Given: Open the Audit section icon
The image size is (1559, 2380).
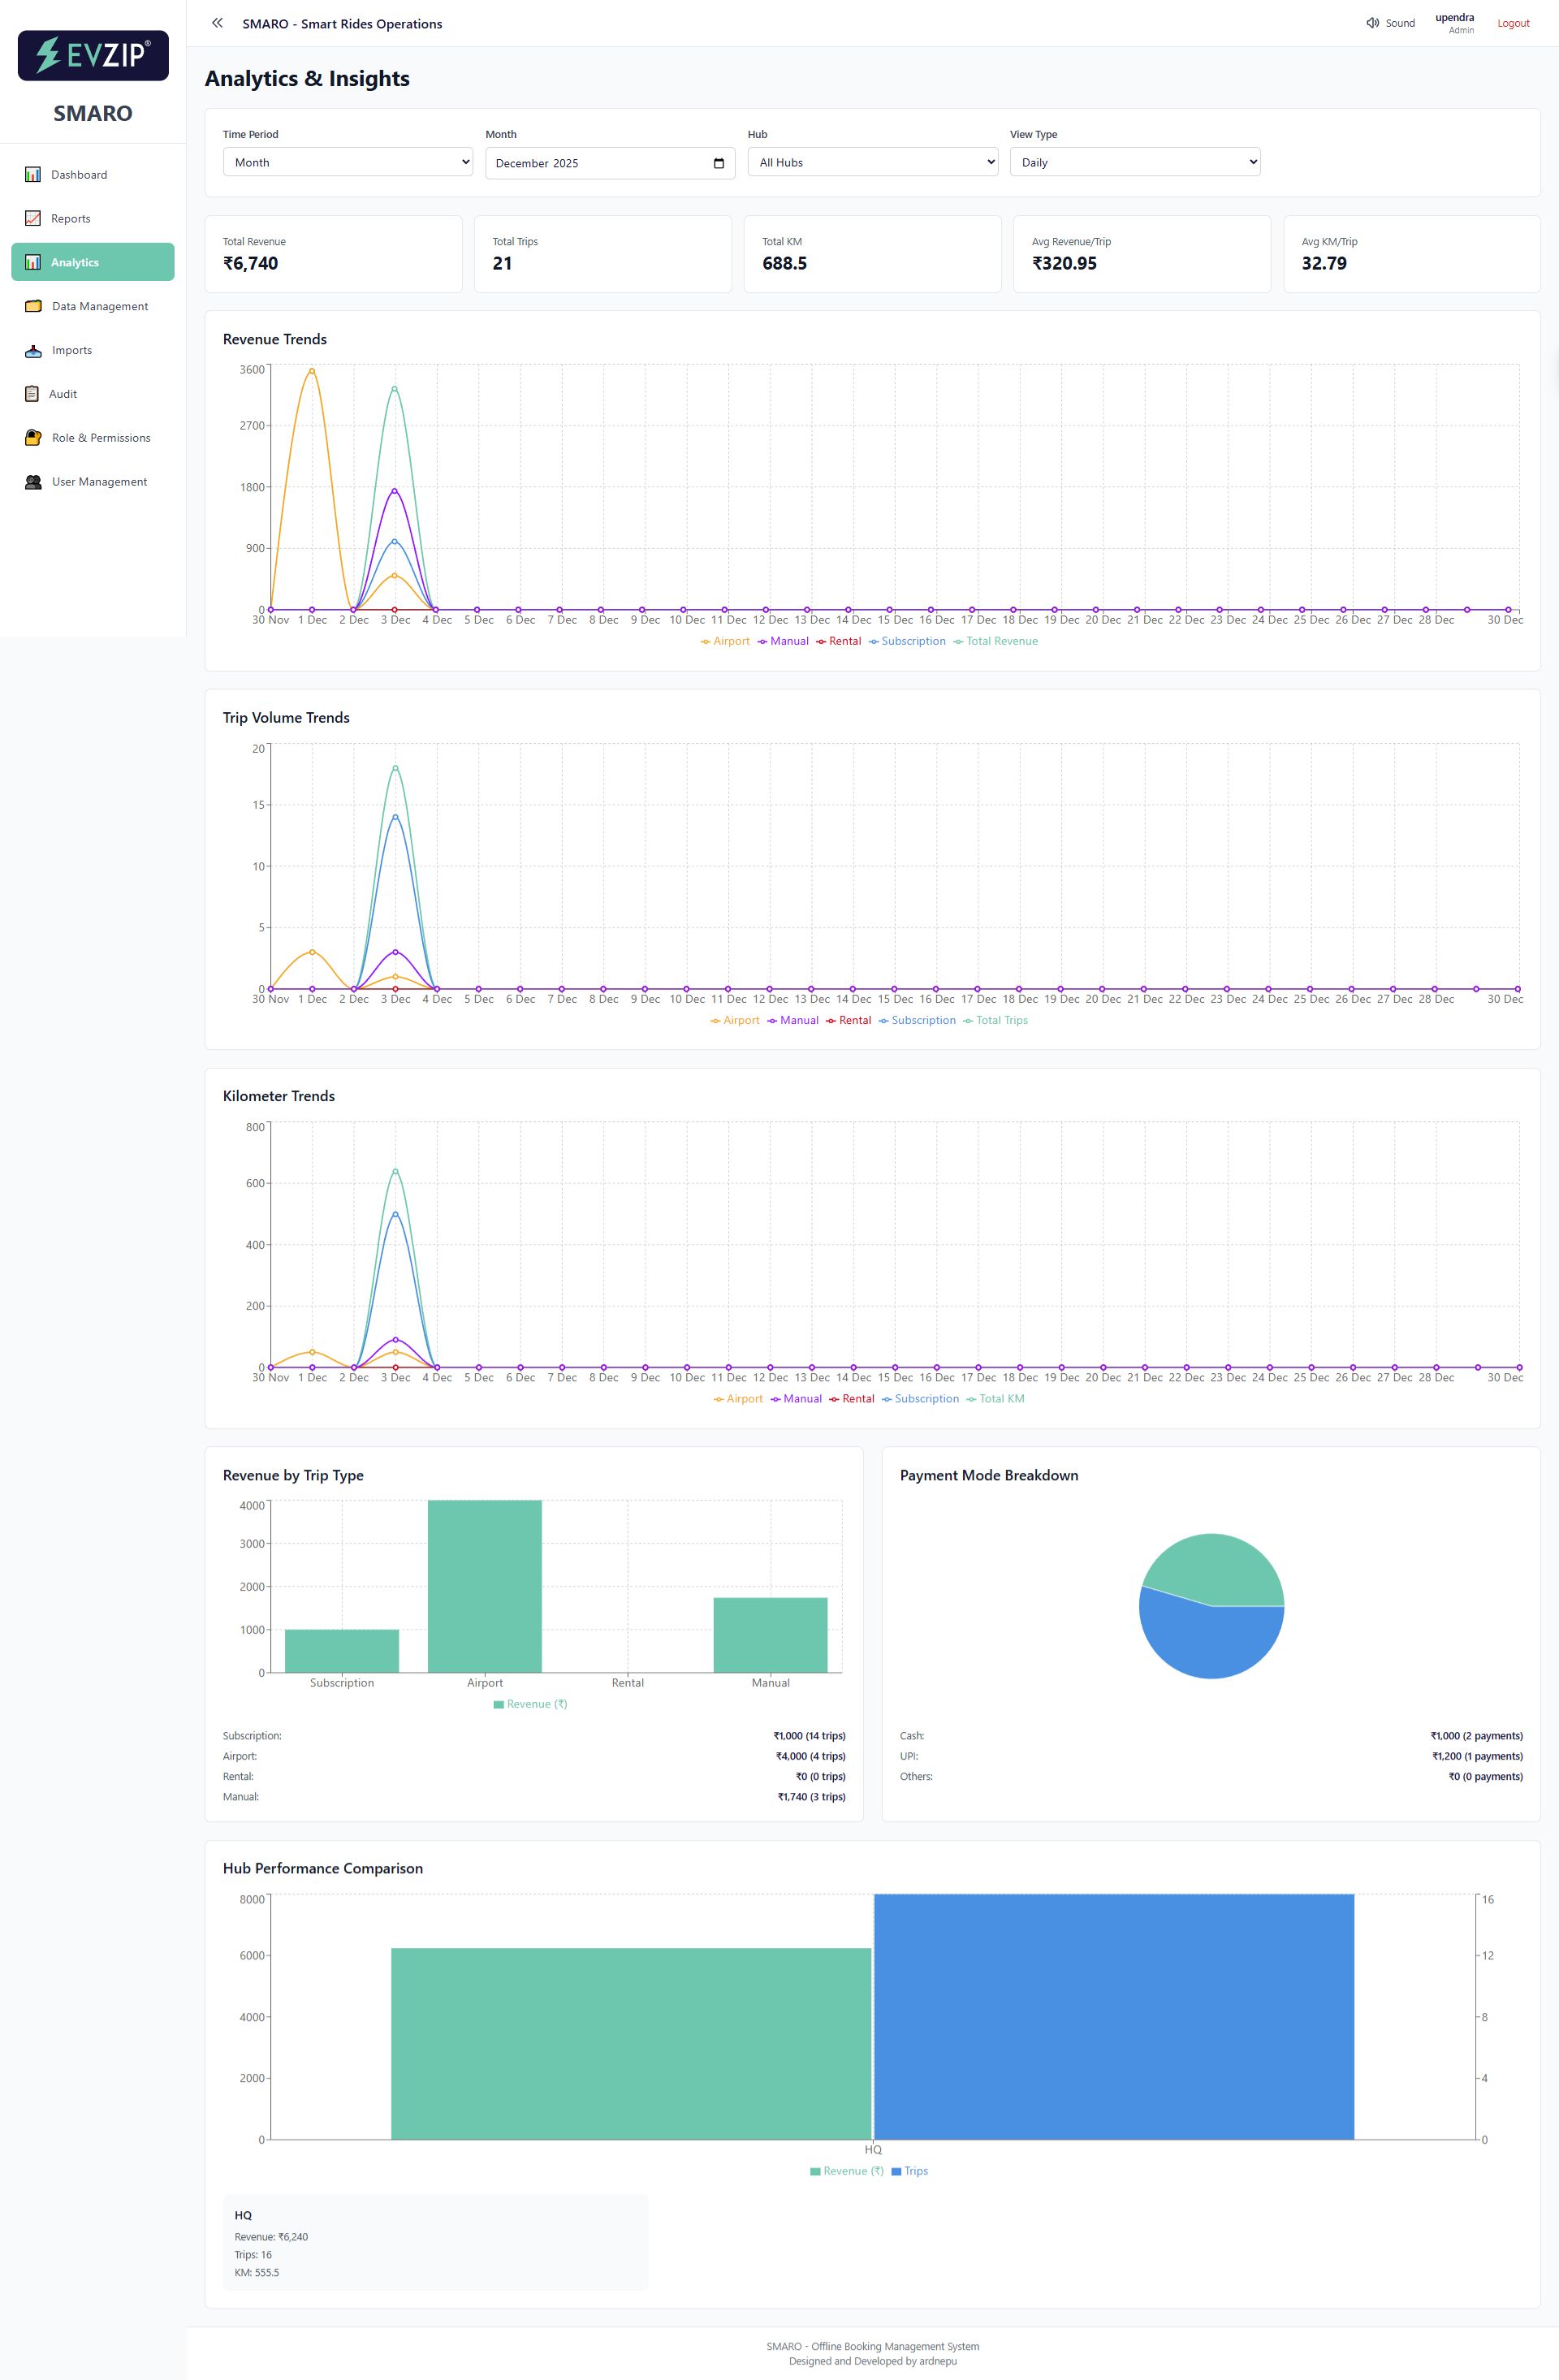Looking at the screenshot, I should pos(32,394).
